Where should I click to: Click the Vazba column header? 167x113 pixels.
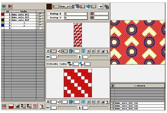click(x=24, y=11)
